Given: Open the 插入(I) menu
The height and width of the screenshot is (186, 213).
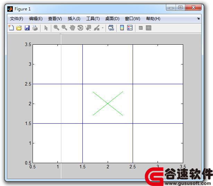Looking at the screenshot, I should click(74, 19).
